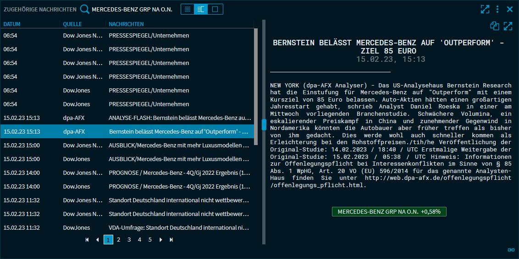Open page 5 of the news list
Screen dimensions: 519x259
150,239
